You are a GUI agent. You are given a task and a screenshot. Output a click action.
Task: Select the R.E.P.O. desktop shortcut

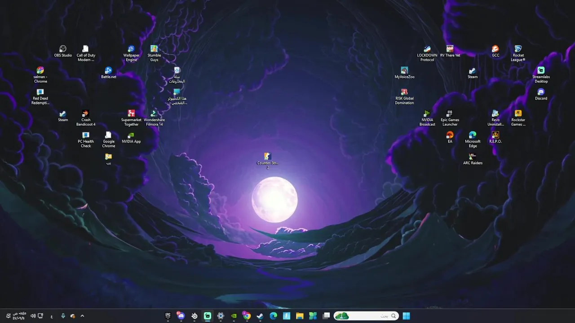[495, 137]
